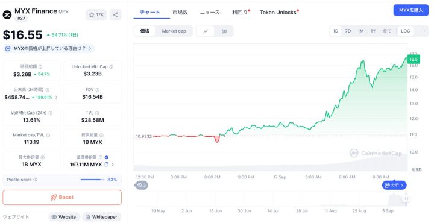Select the 全て time range

pyautogui.click(x=386, y=31)
